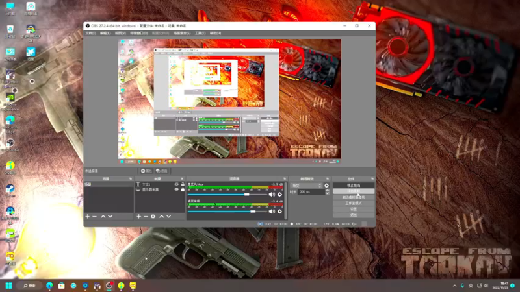Hide the display capture source eye icon
Image resolution: width=520 pixels, height=292 pixels.
pos(176,189)
